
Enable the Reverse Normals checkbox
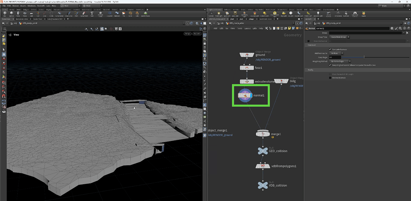coord(330,78)
